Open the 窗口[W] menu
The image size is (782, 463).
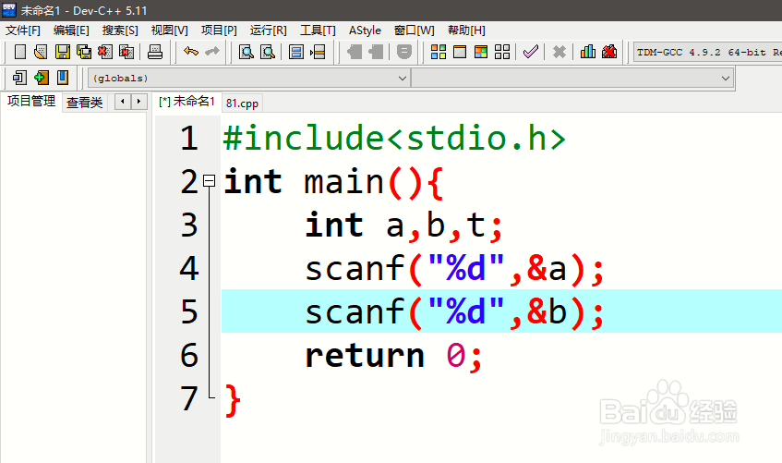pos(415,30)
